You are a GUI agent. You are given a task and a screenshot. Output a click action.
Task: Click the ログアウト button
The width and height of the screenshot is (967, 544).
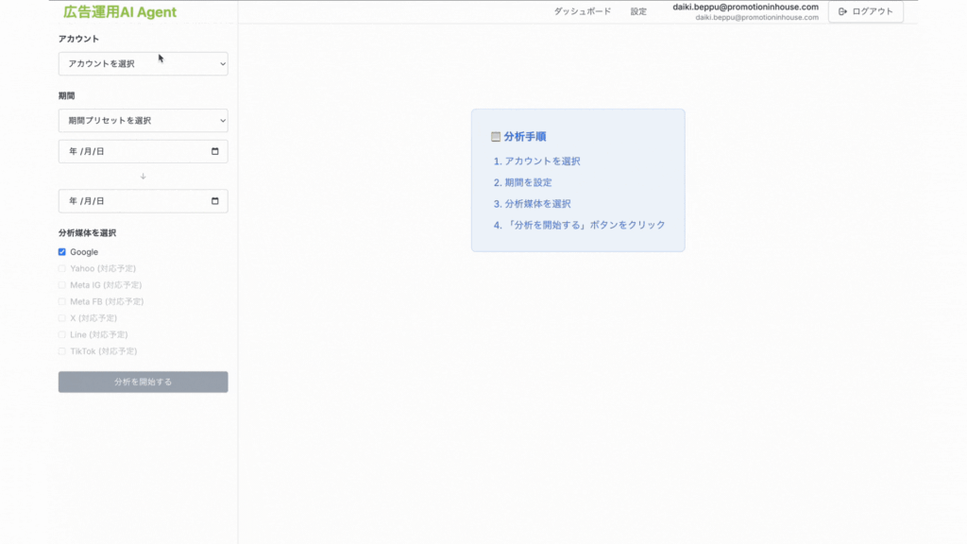click(x=864, y=12)
